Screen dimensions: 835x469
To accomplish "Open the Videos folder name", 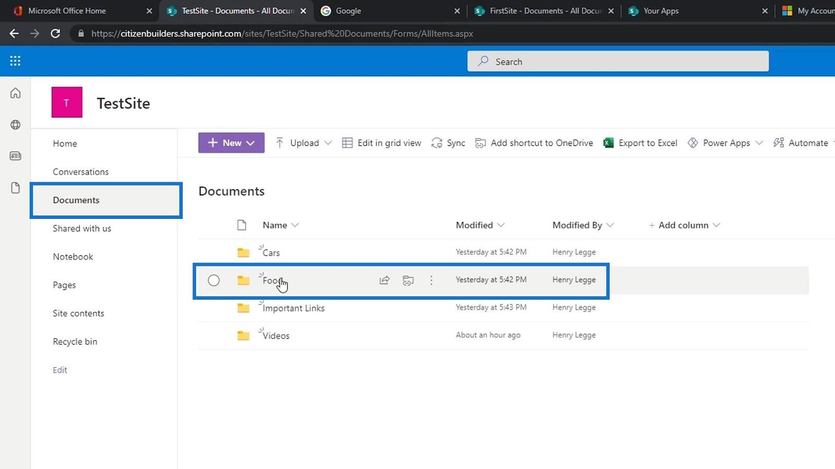I will coord(276,336).
